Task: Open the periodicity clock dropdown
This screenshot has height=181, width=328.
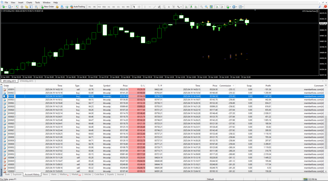Action: tap(237, 6)
